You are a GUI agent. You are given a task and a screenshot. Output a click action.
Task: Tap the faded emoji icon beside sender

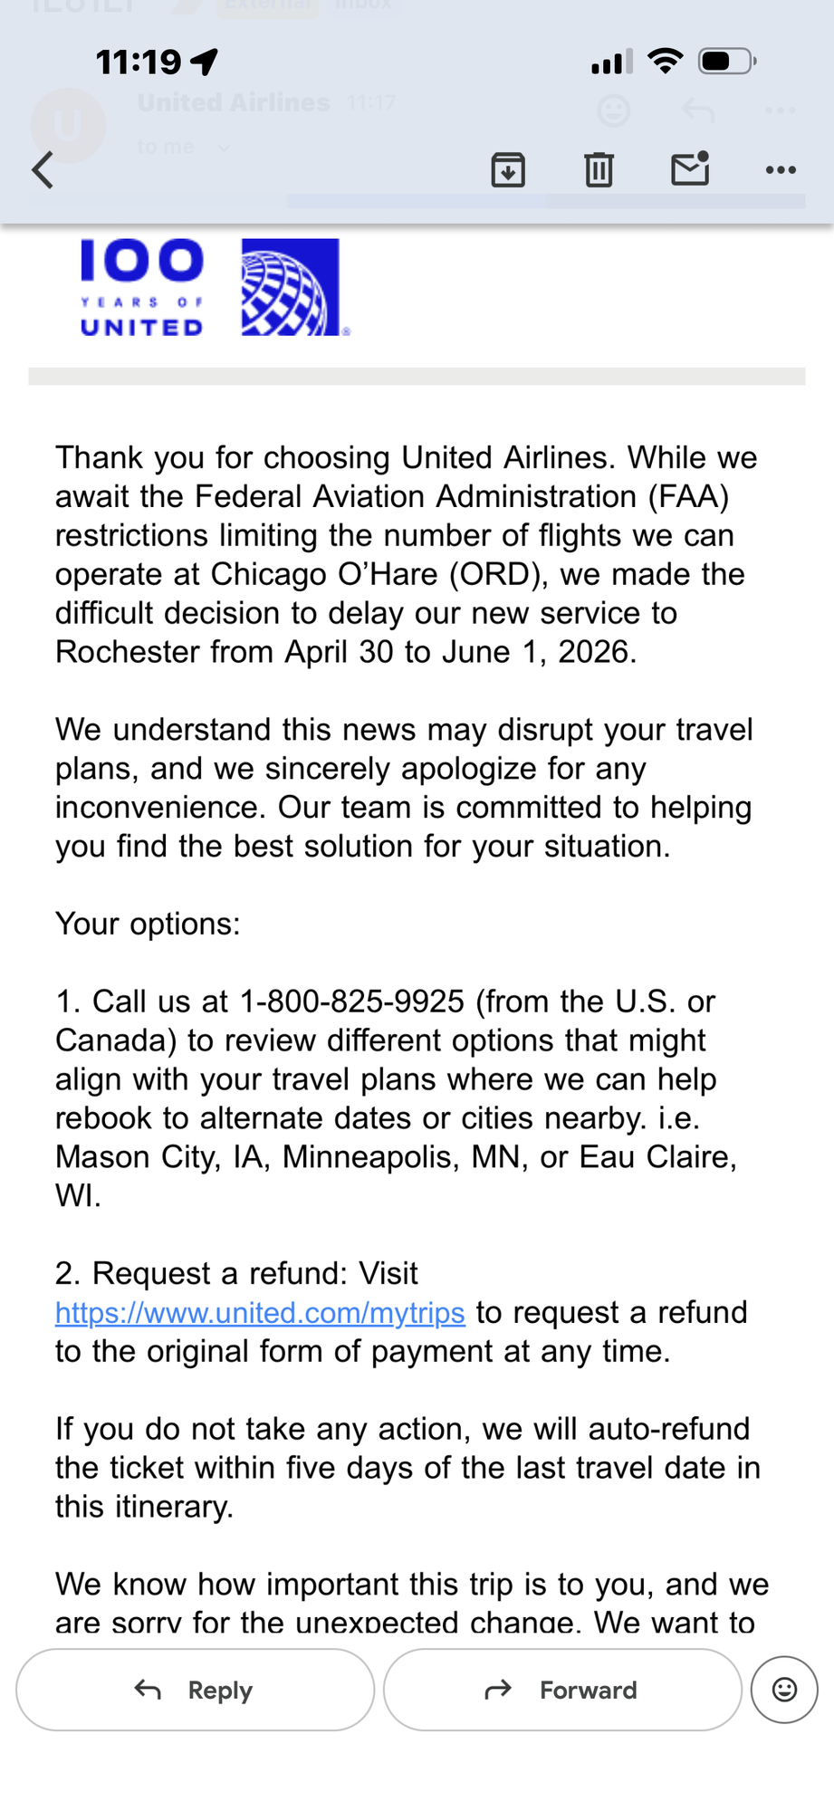(x=614, y=111)
